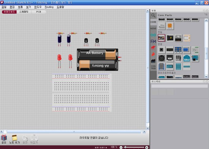This screenshot has height=149, width=209.
Task: Open the 도움말 menu
Action: (x=60, y=7)
